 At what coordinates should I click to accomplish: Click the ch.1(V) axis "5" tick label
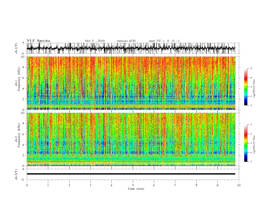[23, 43]
